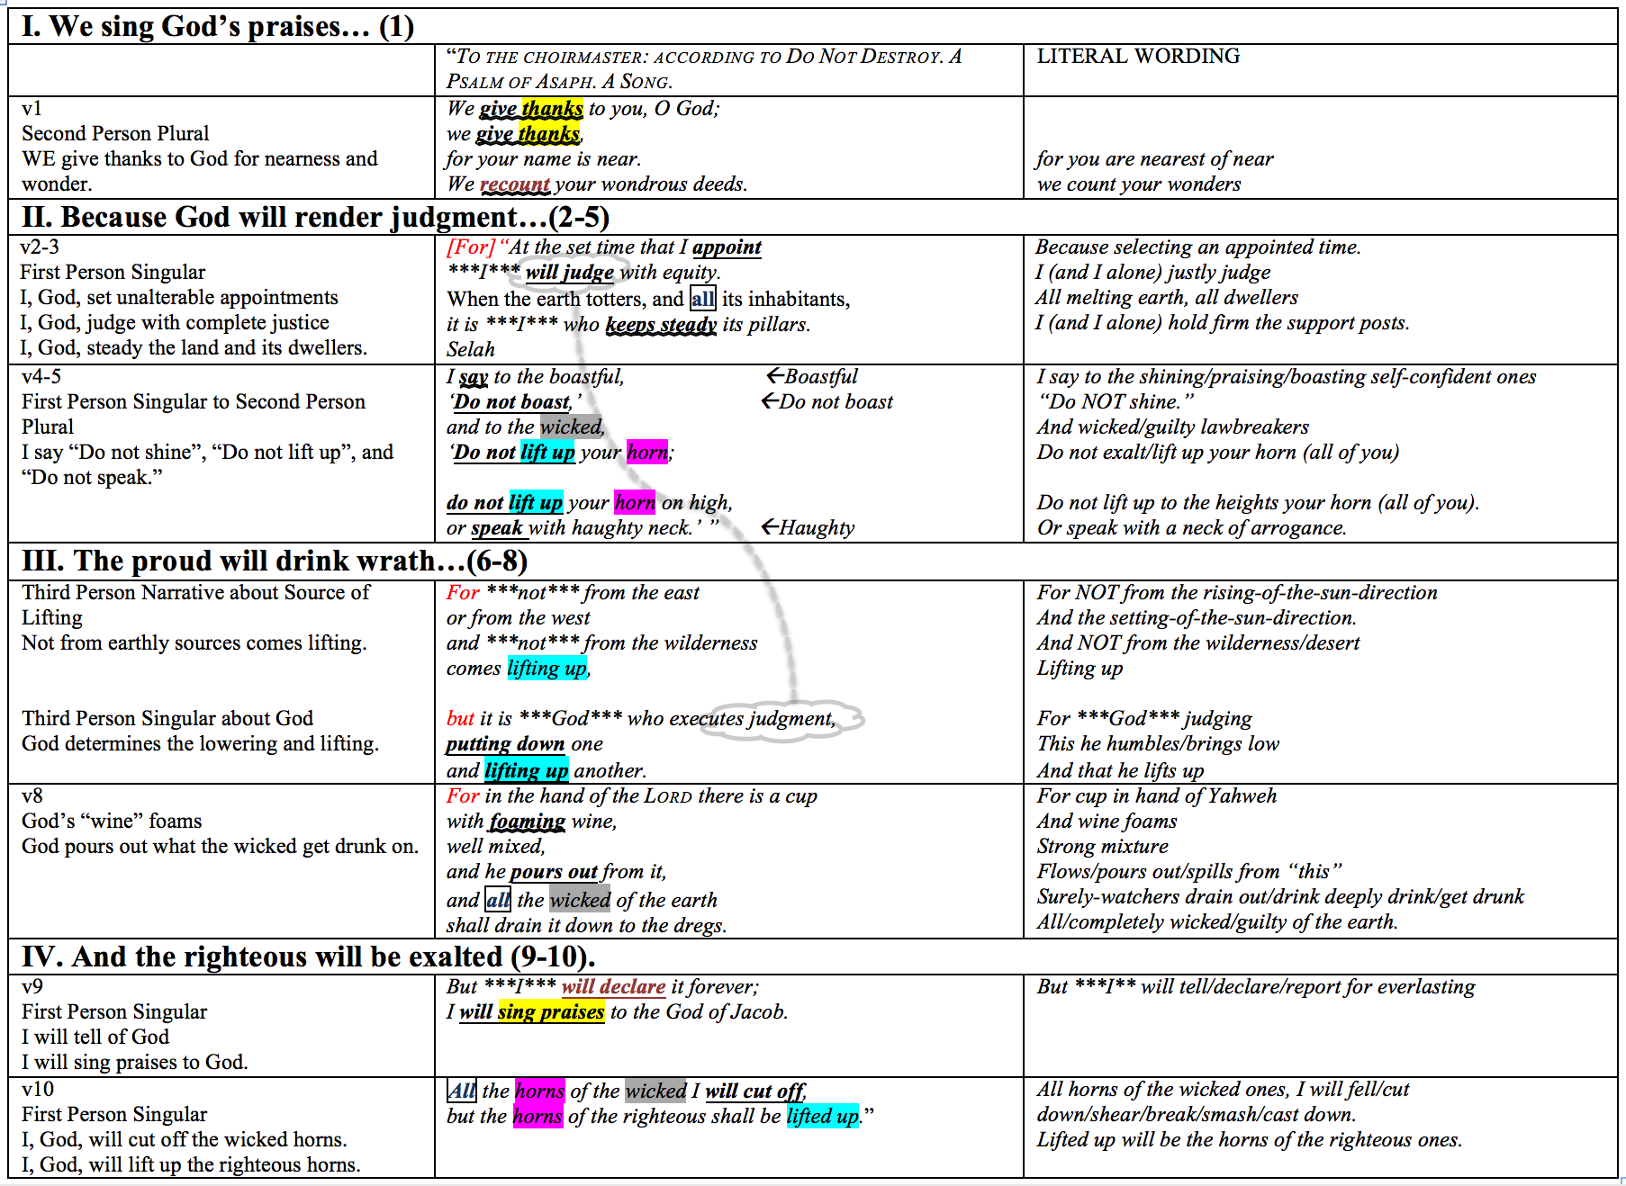The image size is (1626, 1186).
Task: Click gray highlighted 'wicked' in 'and to the wicked'
Action: coord(571,427)
